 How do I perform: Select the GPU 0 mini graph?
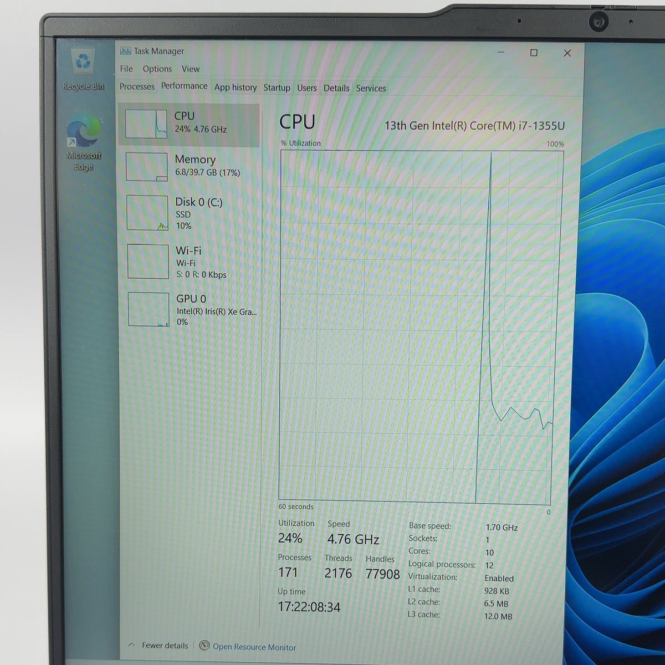click(149, 309)
